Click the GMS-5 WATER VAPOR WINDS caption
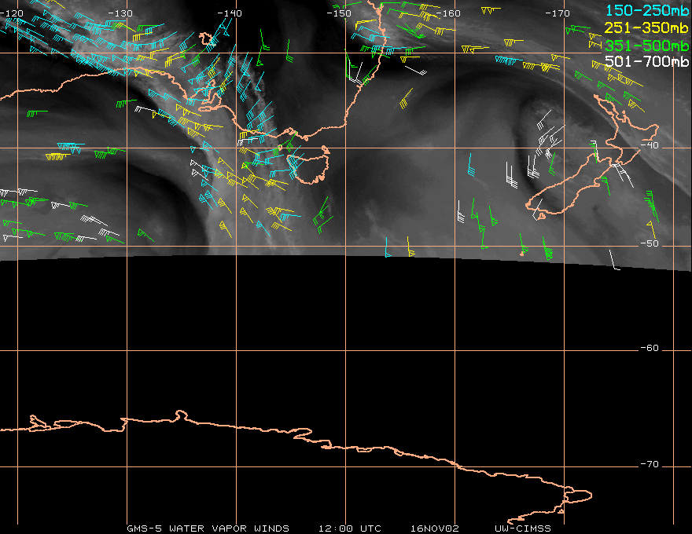Image resolution: width=692 pixels, height=534 pixels. (208, 529)
